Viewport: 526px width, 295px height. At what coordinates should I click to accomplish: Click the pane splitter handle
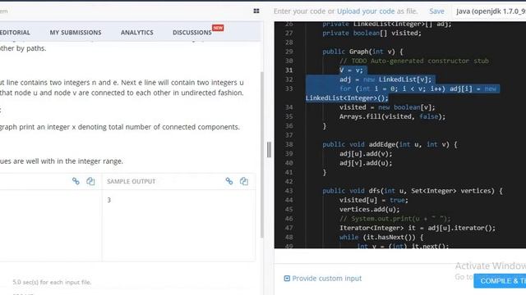[x=269, y=149]
